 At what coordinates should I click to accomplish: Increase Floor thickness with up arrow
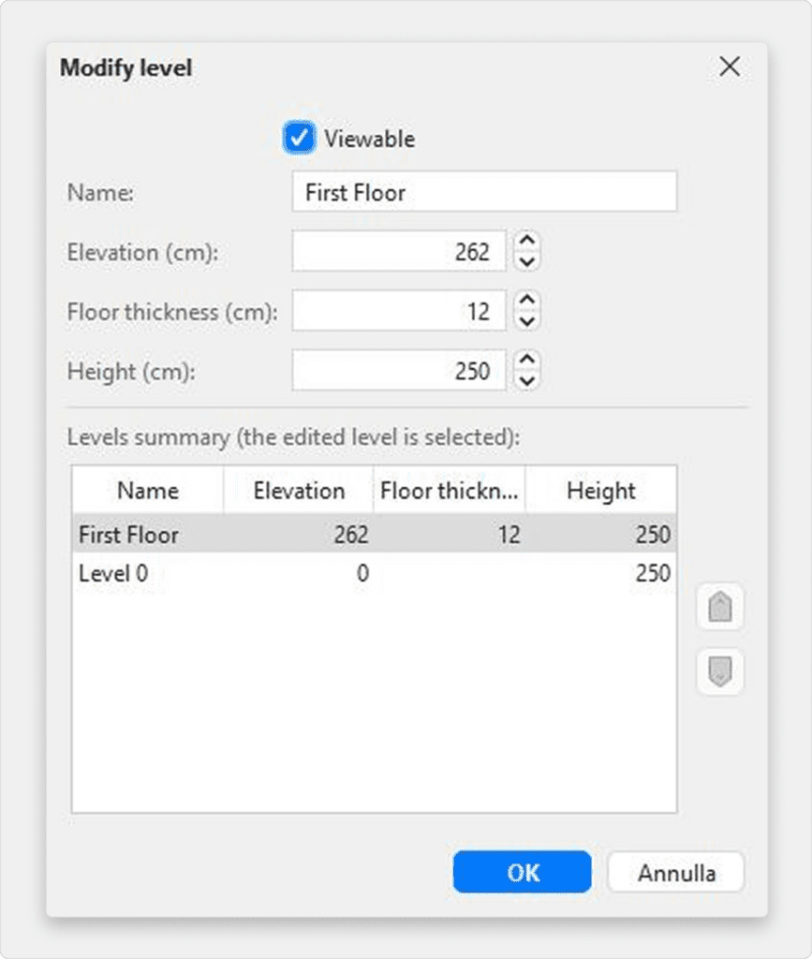528,302
